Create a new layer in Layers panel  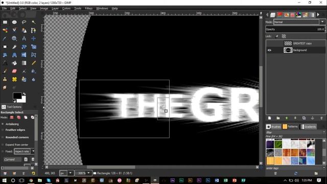coord(270,118)
